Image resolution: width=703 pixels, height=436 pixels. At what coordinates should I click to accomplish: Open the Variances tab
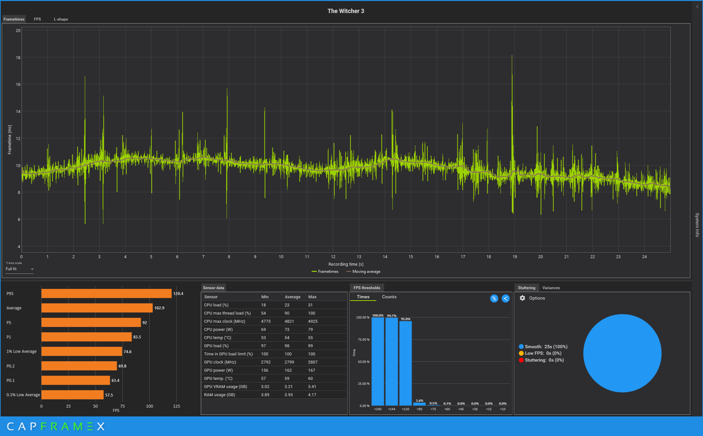(551, 288)
